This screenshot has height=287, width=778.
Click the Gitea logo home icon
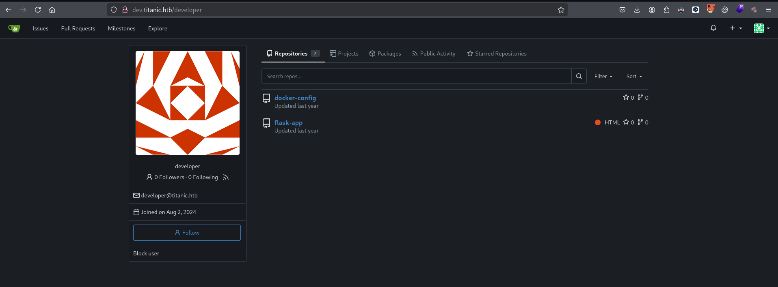pos(14,28)
